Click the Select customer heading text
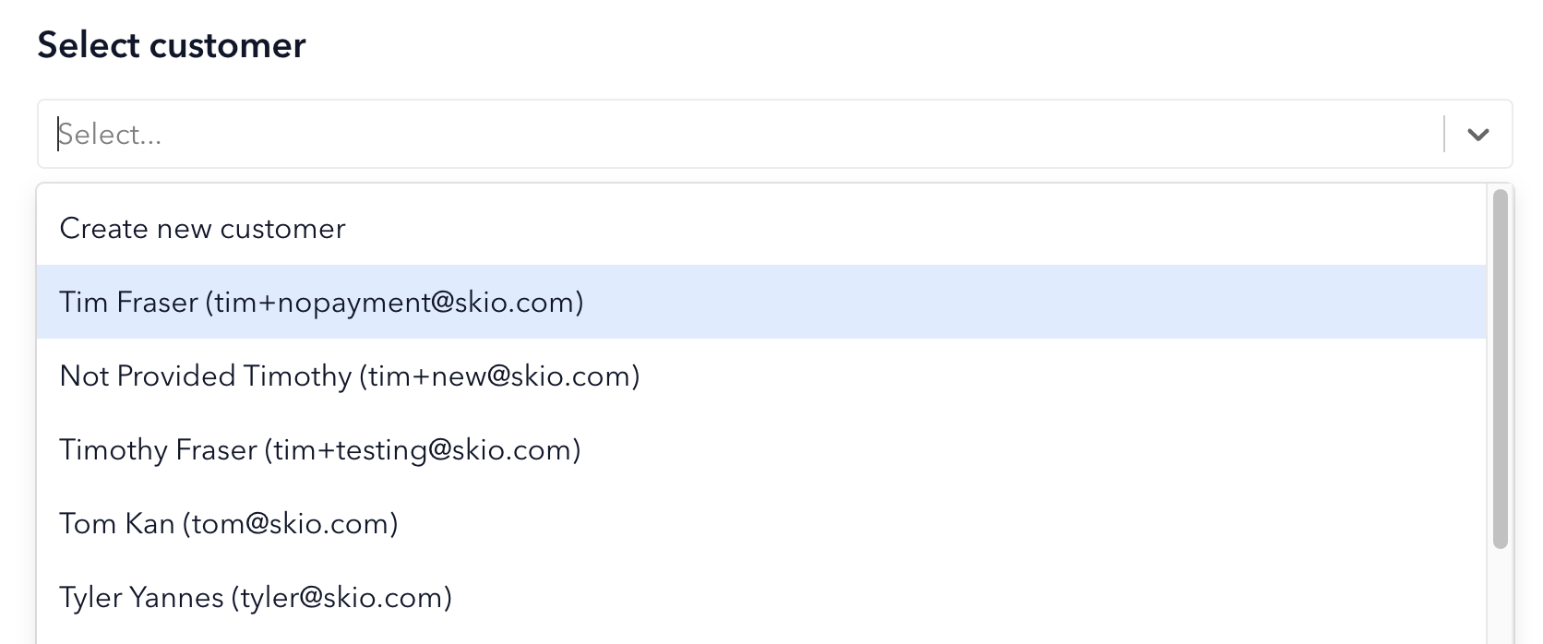Viewport: 1543px width, 644px height. tap(172, 45)
